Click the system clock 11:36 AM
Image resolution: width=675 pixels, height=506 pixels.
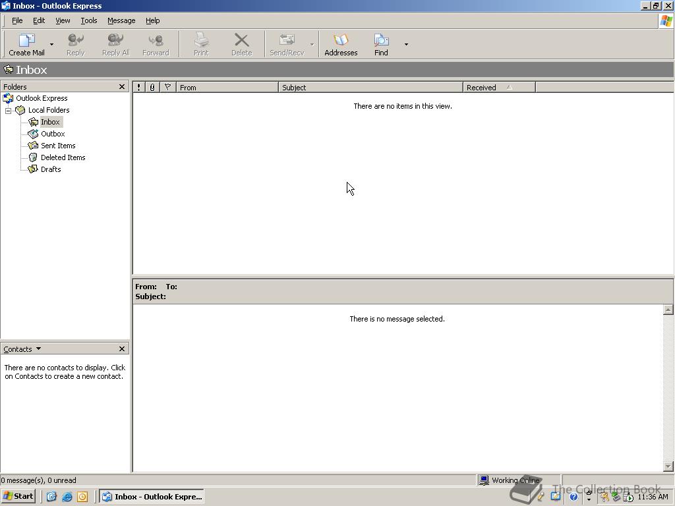click(653, 497)
